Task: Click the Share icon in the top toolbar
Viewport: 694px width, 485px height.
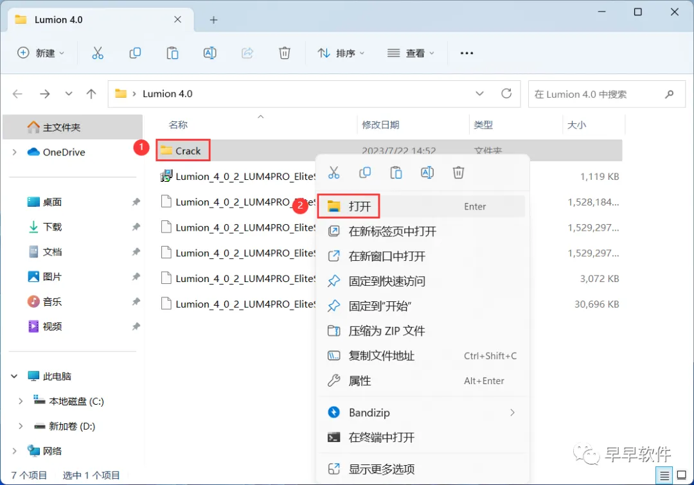Action: pyautogui.click(x=247, y=53)
